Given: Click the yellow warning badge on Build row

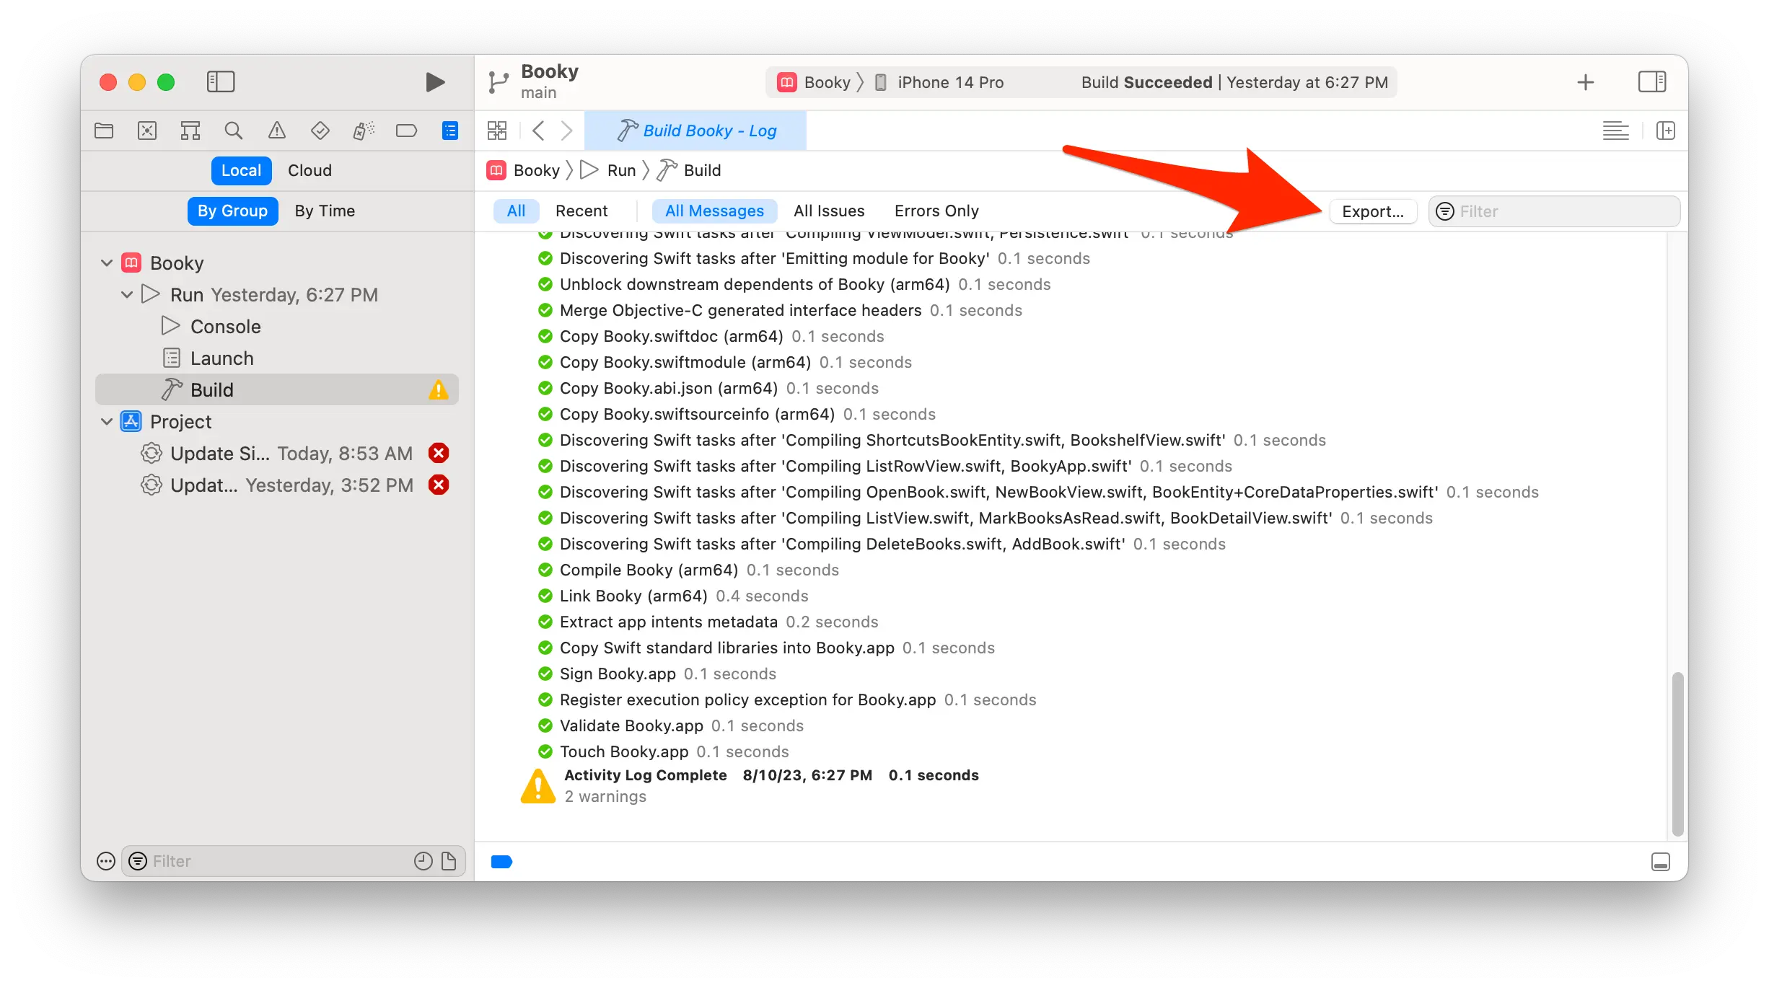Looking at the screenshot, I should (x=438, y=390).
